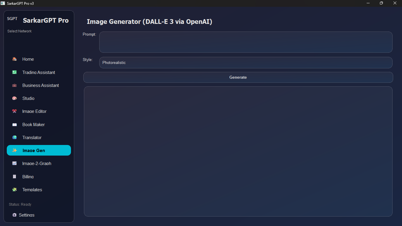The image size is (402, 226).
Task: Click the palette icon beside Studio
Action: click(14, 98)
